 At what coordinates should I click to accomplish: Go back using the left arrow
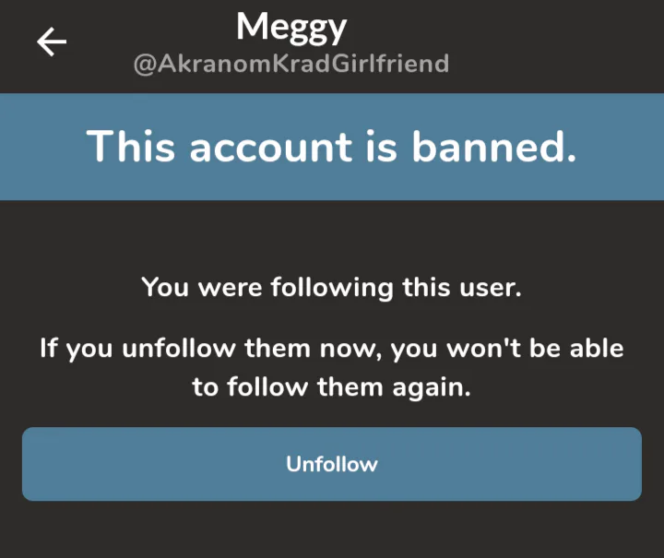tap(52, 42)
